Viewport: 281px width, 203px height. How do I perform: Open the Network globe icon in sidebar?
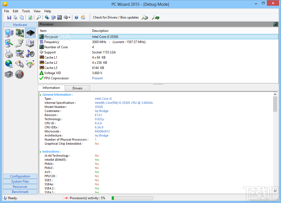(9, 64)
